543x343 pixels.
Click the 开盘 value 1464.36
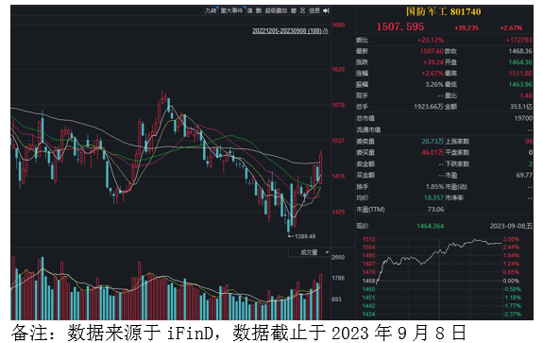point(520,62)
